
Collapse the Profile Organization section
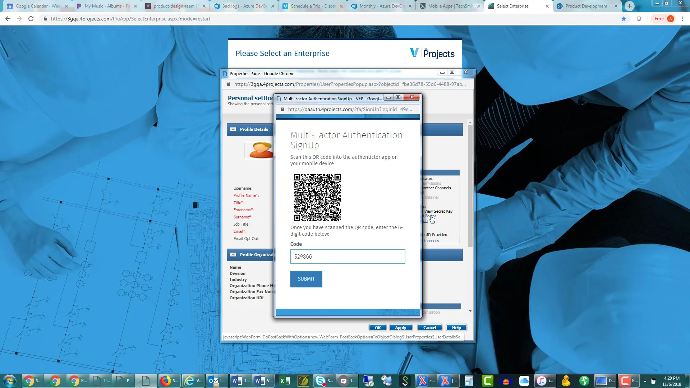point(233,255)
